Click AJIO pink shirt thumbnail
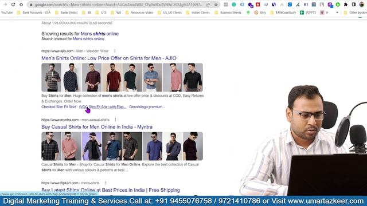367x206 pixels. [173, 77]
